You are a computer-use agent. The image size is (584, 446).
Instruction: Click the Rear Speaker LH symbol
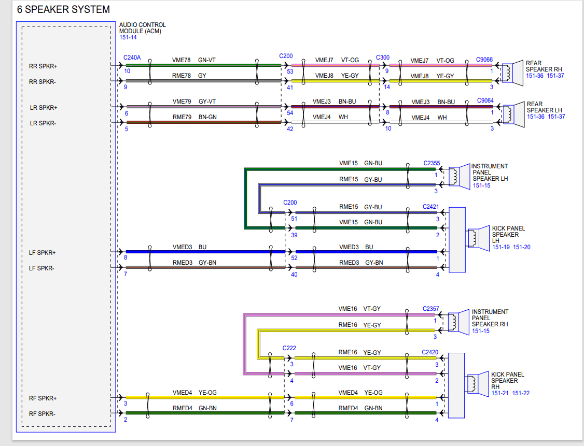point(513,114)
